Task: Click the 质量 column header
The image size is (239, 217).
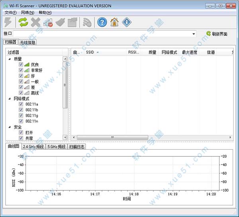Action: 149,52
